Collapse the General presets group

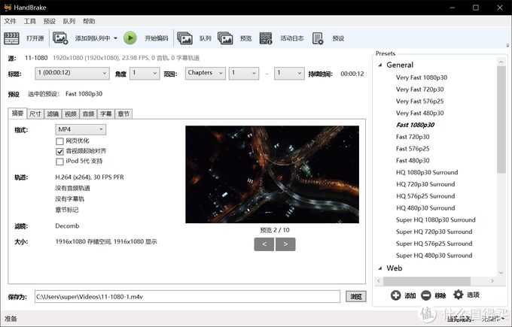tap(381, 65)
